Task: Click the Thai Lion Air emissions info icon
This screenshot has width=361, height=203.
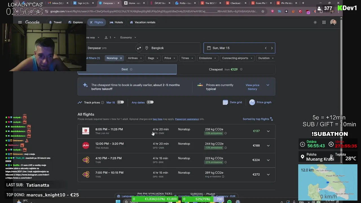Action: [x=225, y=133]
